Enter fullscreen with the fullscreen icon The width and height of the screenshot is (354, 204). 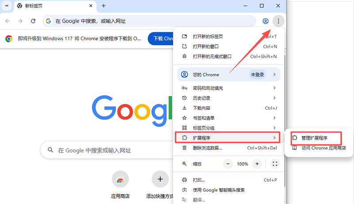click(x=275, y=164)
